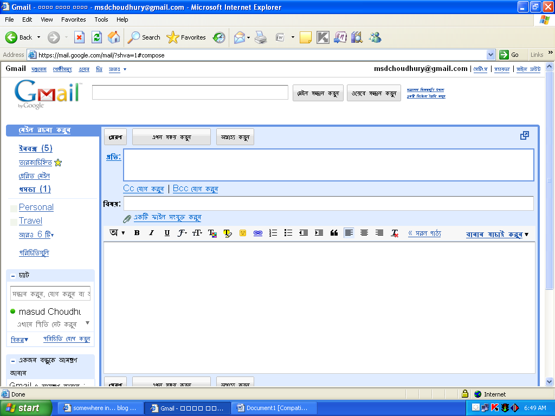Viewport: 555px width, 416px height.
Task: Open the Favorites menu
Action: [x=73, y=19]
